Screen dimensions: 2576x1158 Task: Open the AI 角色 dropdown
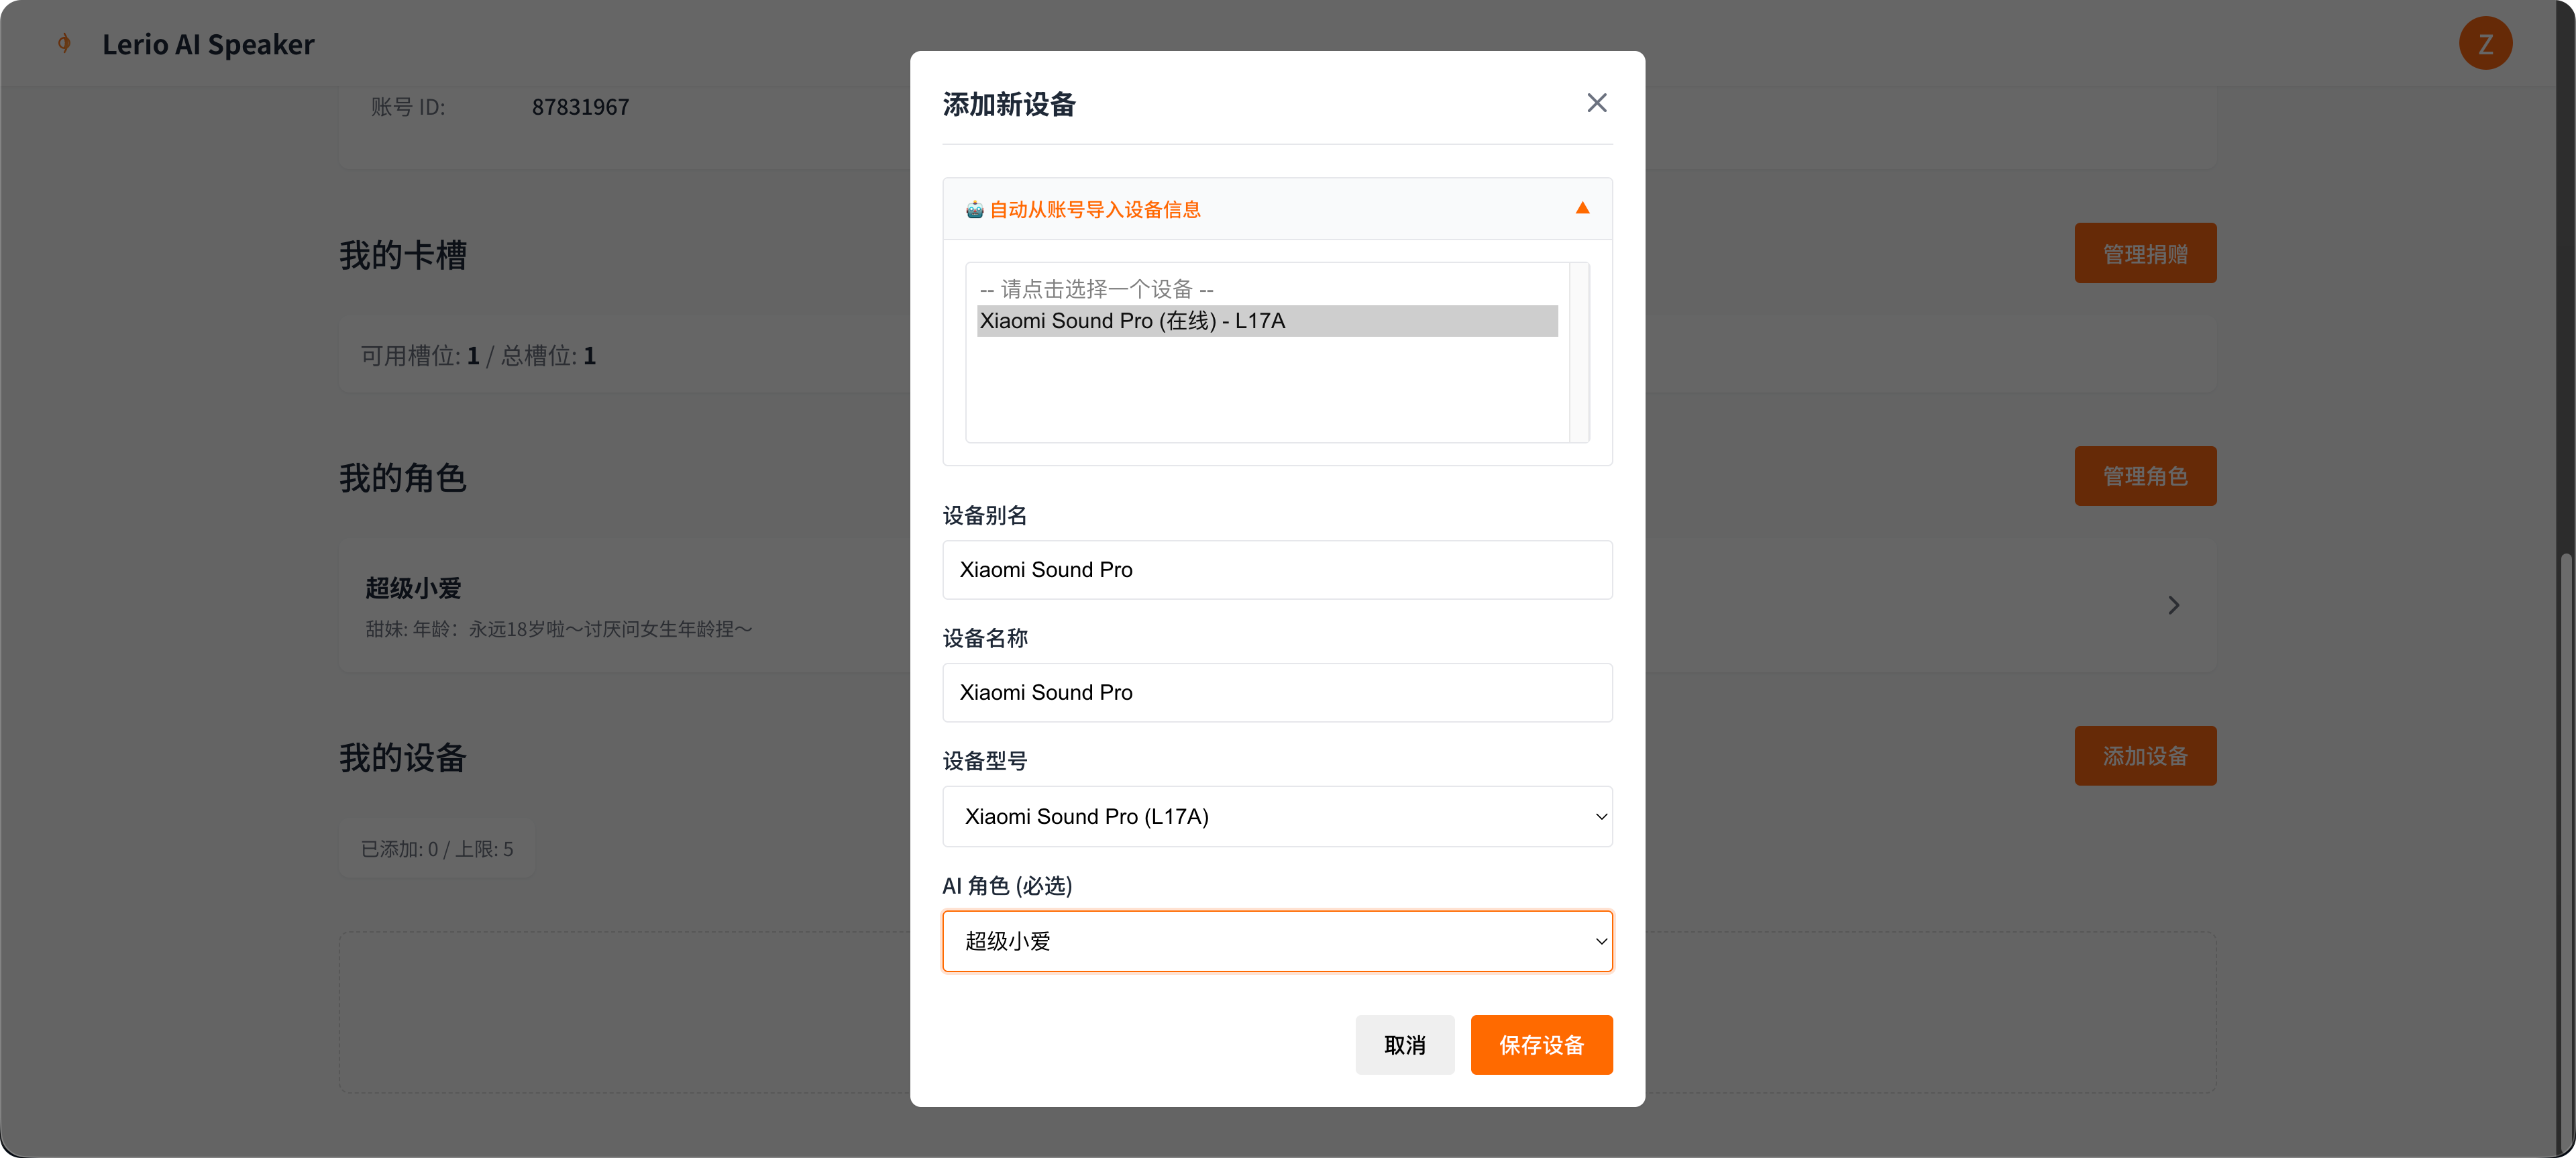coord(1277,941)
